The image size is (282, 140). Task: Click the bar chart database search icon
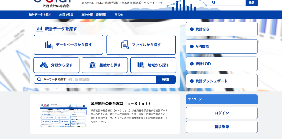pos(49,45)
